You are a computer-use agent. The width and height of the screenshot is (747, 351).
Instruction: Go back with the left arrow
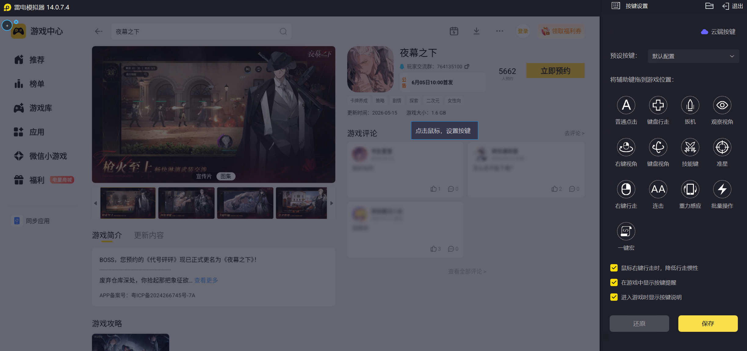tap(99, 31)
